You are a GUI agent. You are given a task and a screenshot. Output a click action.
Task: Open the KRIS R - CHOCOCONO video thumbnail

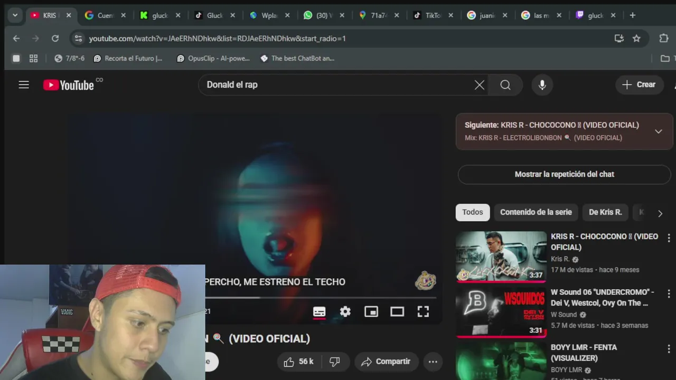(x=501, y=256)
